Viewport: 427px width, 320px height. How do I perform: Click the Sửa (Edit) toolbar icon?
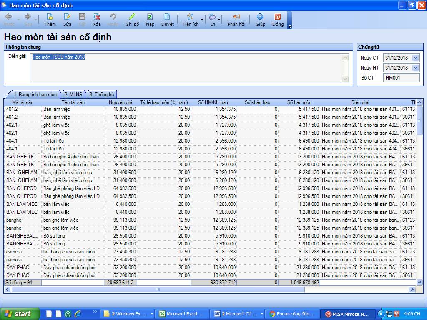67,20
